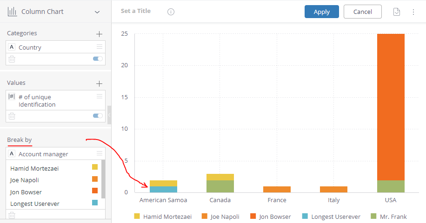Screen dimensions: 426x223
Task: Select Longest Userever in legend
Action: point(331,217)
